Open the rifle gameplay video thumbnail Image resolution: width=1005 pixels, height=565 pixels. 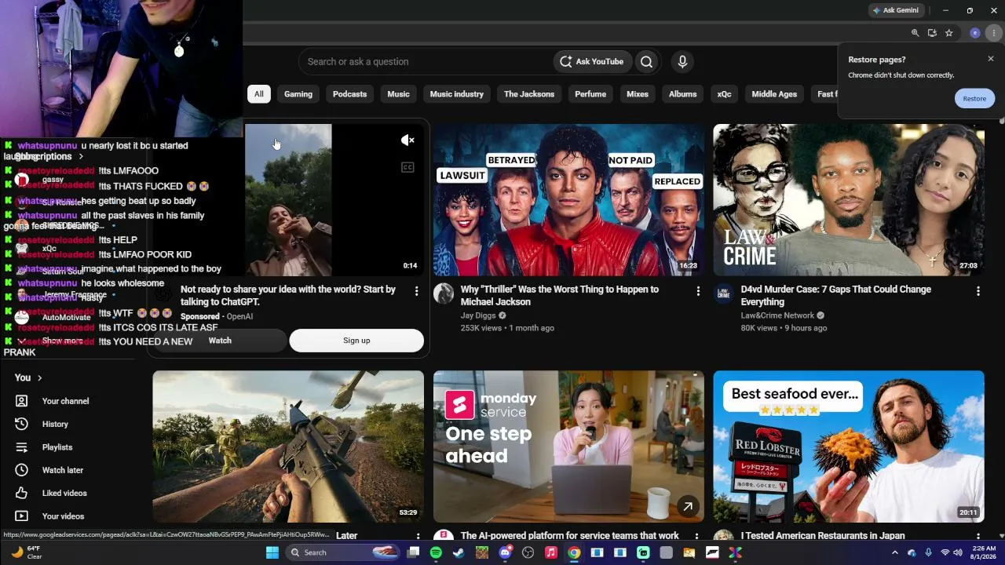(x=288, y=447)
